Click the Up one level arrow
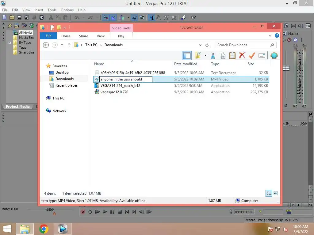Screen dimensions: 314x235 click(69, 45)
